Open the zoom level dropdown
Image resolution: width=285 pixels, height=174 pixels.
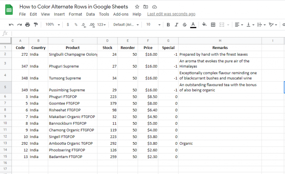pyautogui.click(x=53, y=24)
